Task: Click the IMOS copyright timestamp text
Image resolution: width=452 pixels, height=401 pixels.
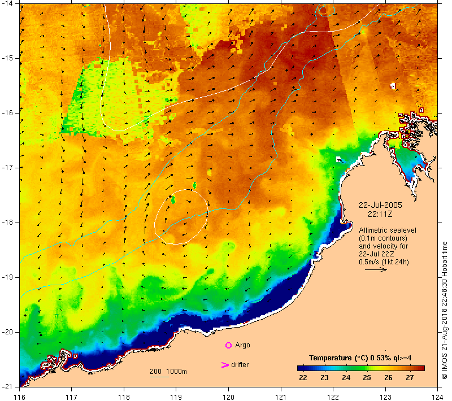Action: coord(444,311)
